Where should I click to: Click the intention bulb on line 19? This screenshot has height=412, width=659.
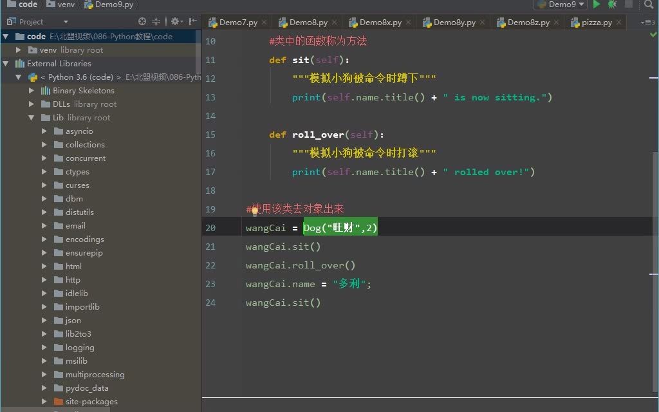(255, 211)
